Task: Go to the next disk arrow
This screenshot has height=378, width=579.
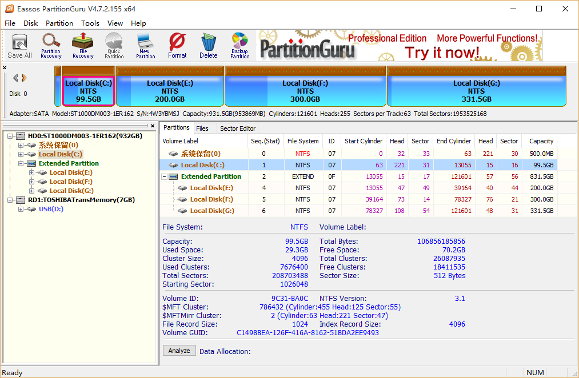Action: point(25,78)
